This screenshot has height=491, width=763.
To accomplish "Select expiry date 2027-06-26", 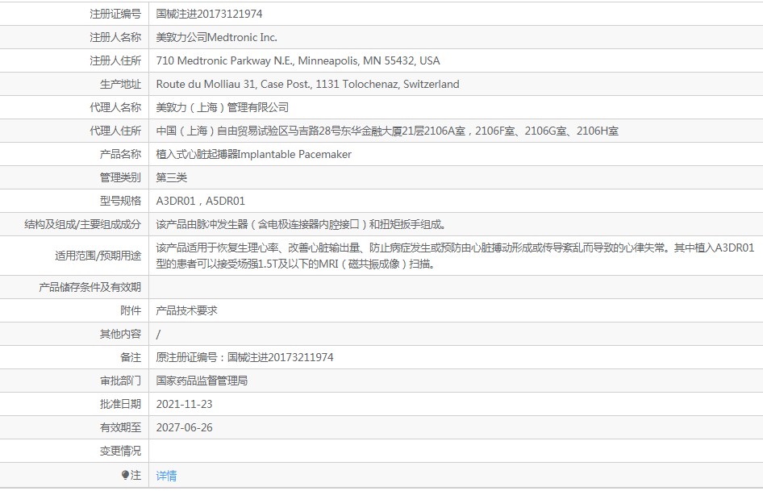I will point(185,427).
